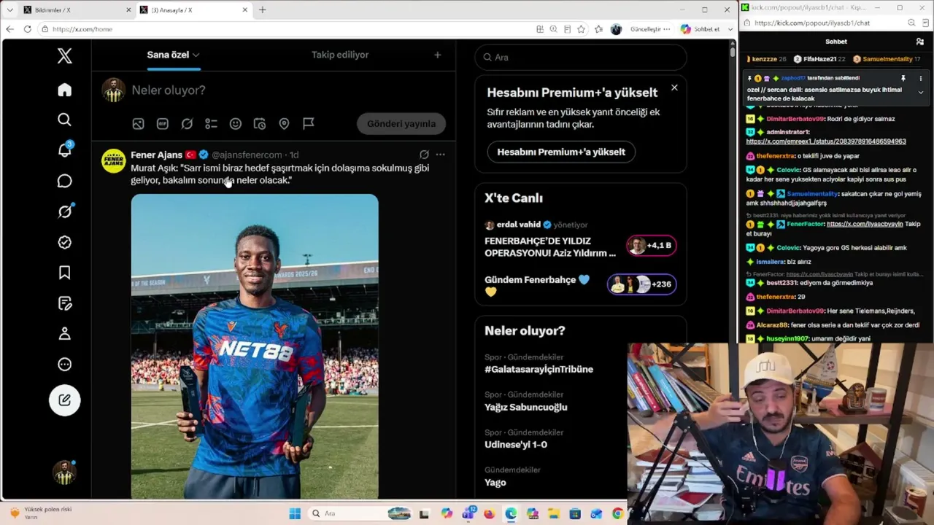Open the emoji picker in composer
Screen dimensions: 934x525
point(236,124)
